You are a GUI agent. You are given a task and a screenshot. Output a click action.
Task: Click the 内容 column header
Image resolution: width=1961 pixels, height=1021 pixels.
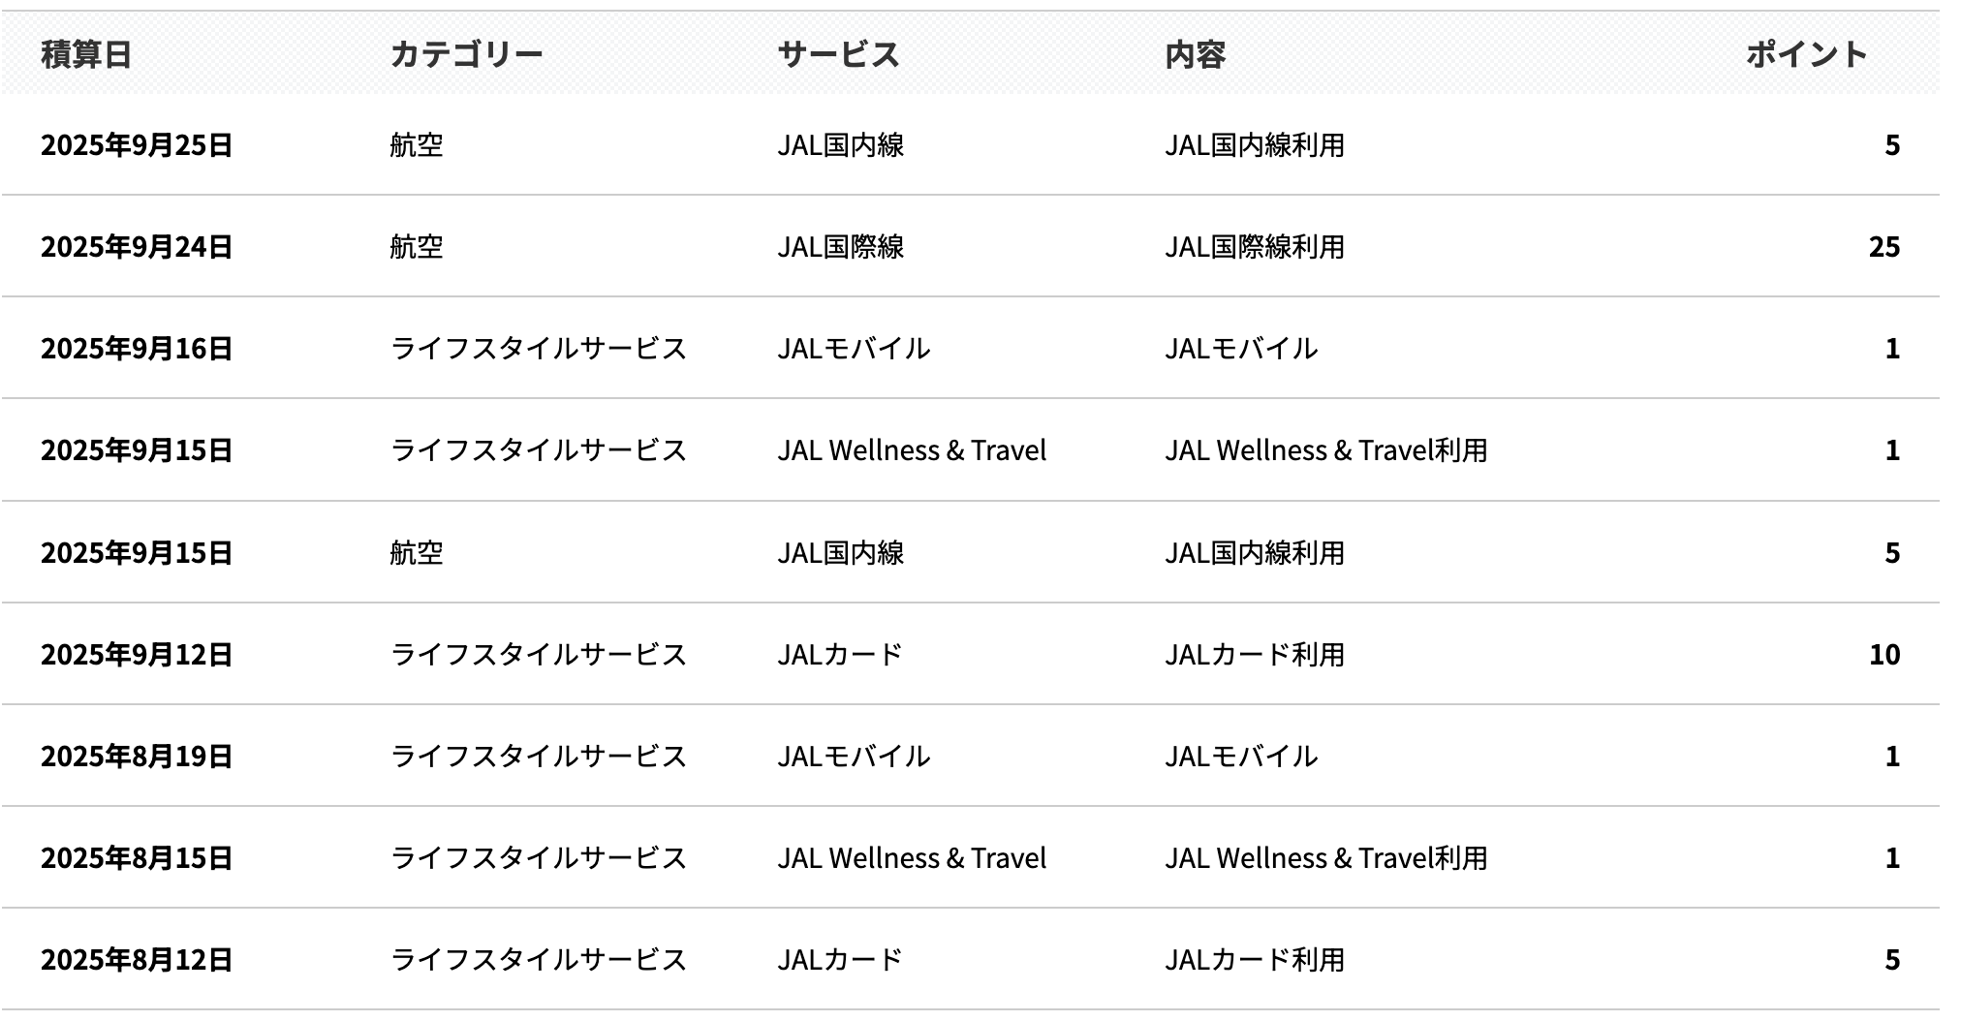point(1196,55)
